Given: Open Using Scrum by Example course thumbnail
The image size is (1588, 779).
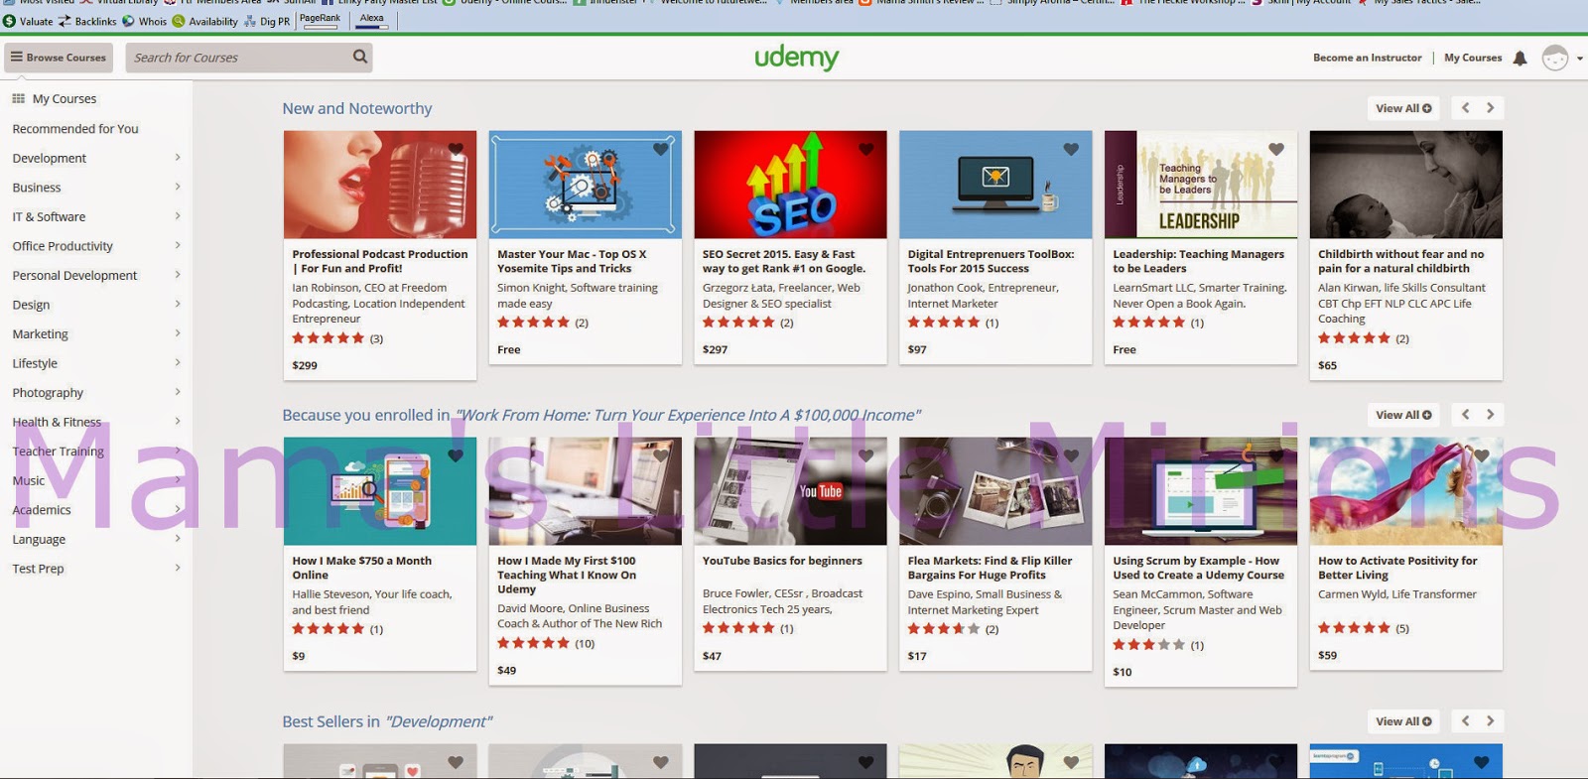Looking at the screenshot, I should [1201, 491].
